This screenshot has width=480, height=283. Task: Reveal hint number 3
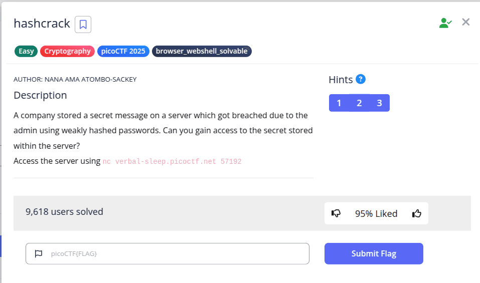pyautogui.click(x=379, y=103)
